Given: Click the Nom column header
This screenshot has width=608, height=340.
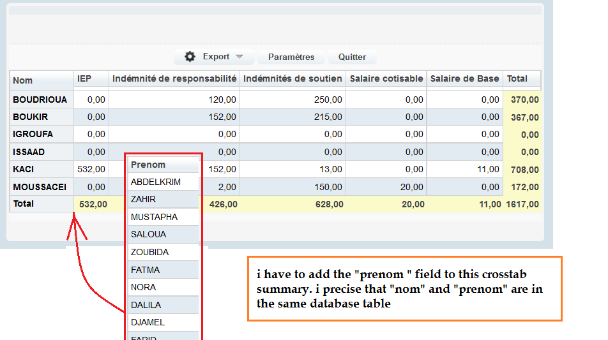Looking at the screenshot, I should point(23,80).
